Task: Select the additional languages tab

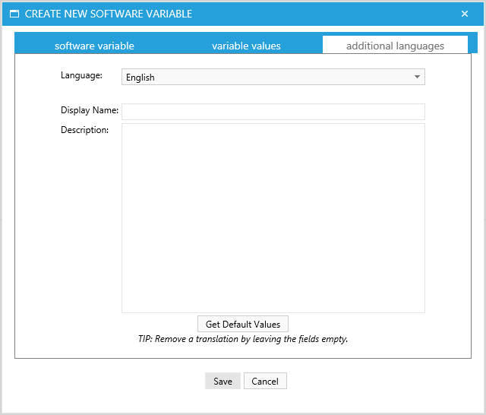Action: tap(395, 46)
